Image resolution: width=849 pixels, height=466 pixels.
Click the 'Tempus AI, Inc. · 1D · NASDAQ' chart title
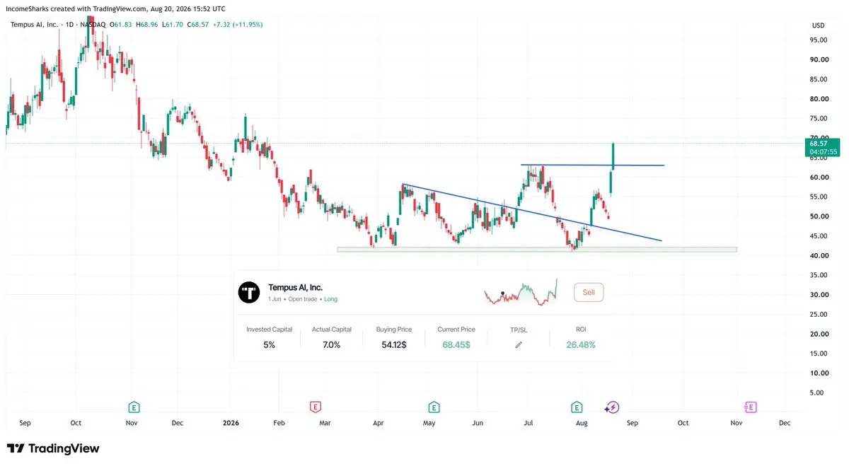point(58,25)
